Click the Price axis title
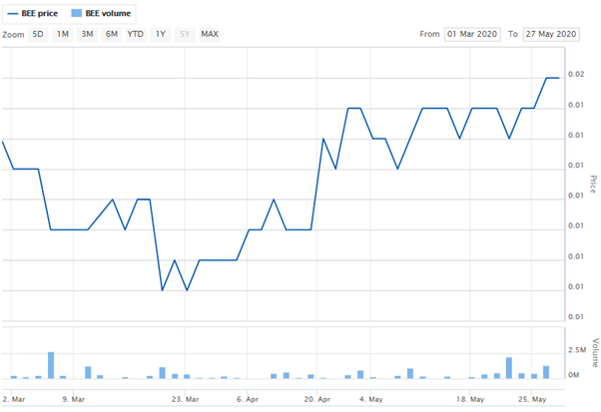The width and height of the screenshot is (601, 412). (593, 185)
